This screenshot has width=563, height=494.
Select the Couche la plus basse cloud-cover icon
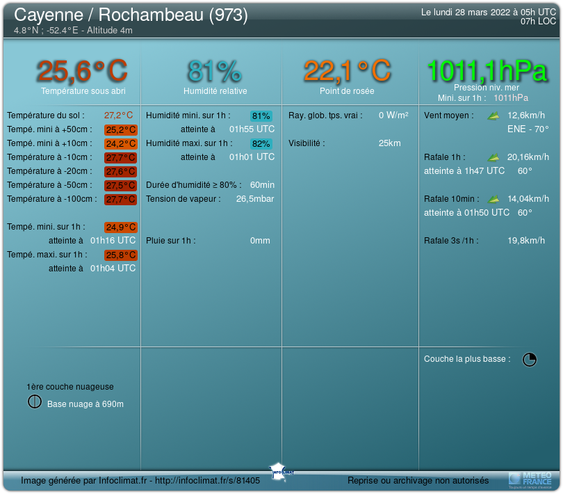point(530,359)
